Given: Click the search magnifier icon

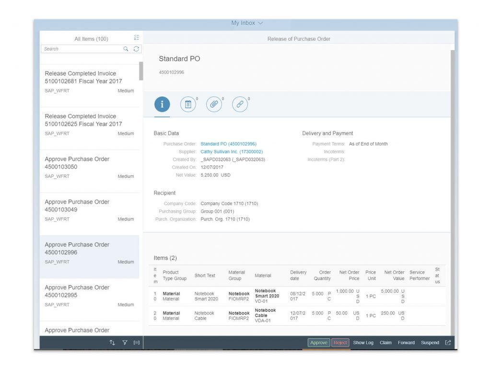Looking at the screenshot, I should 126,49.
